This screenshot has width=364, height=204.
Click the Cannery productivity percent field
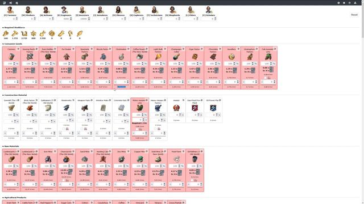click(9, 63)
